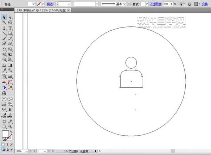Expand the 152% zoom level dropdown
Screen dimensions: 211x155
tap(26, 151)
